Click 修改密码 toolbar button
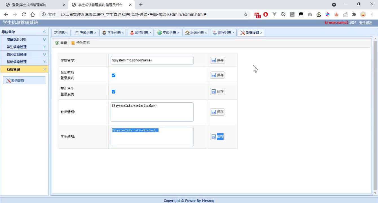This screenshot has height=203, width=378. point(80,43)
